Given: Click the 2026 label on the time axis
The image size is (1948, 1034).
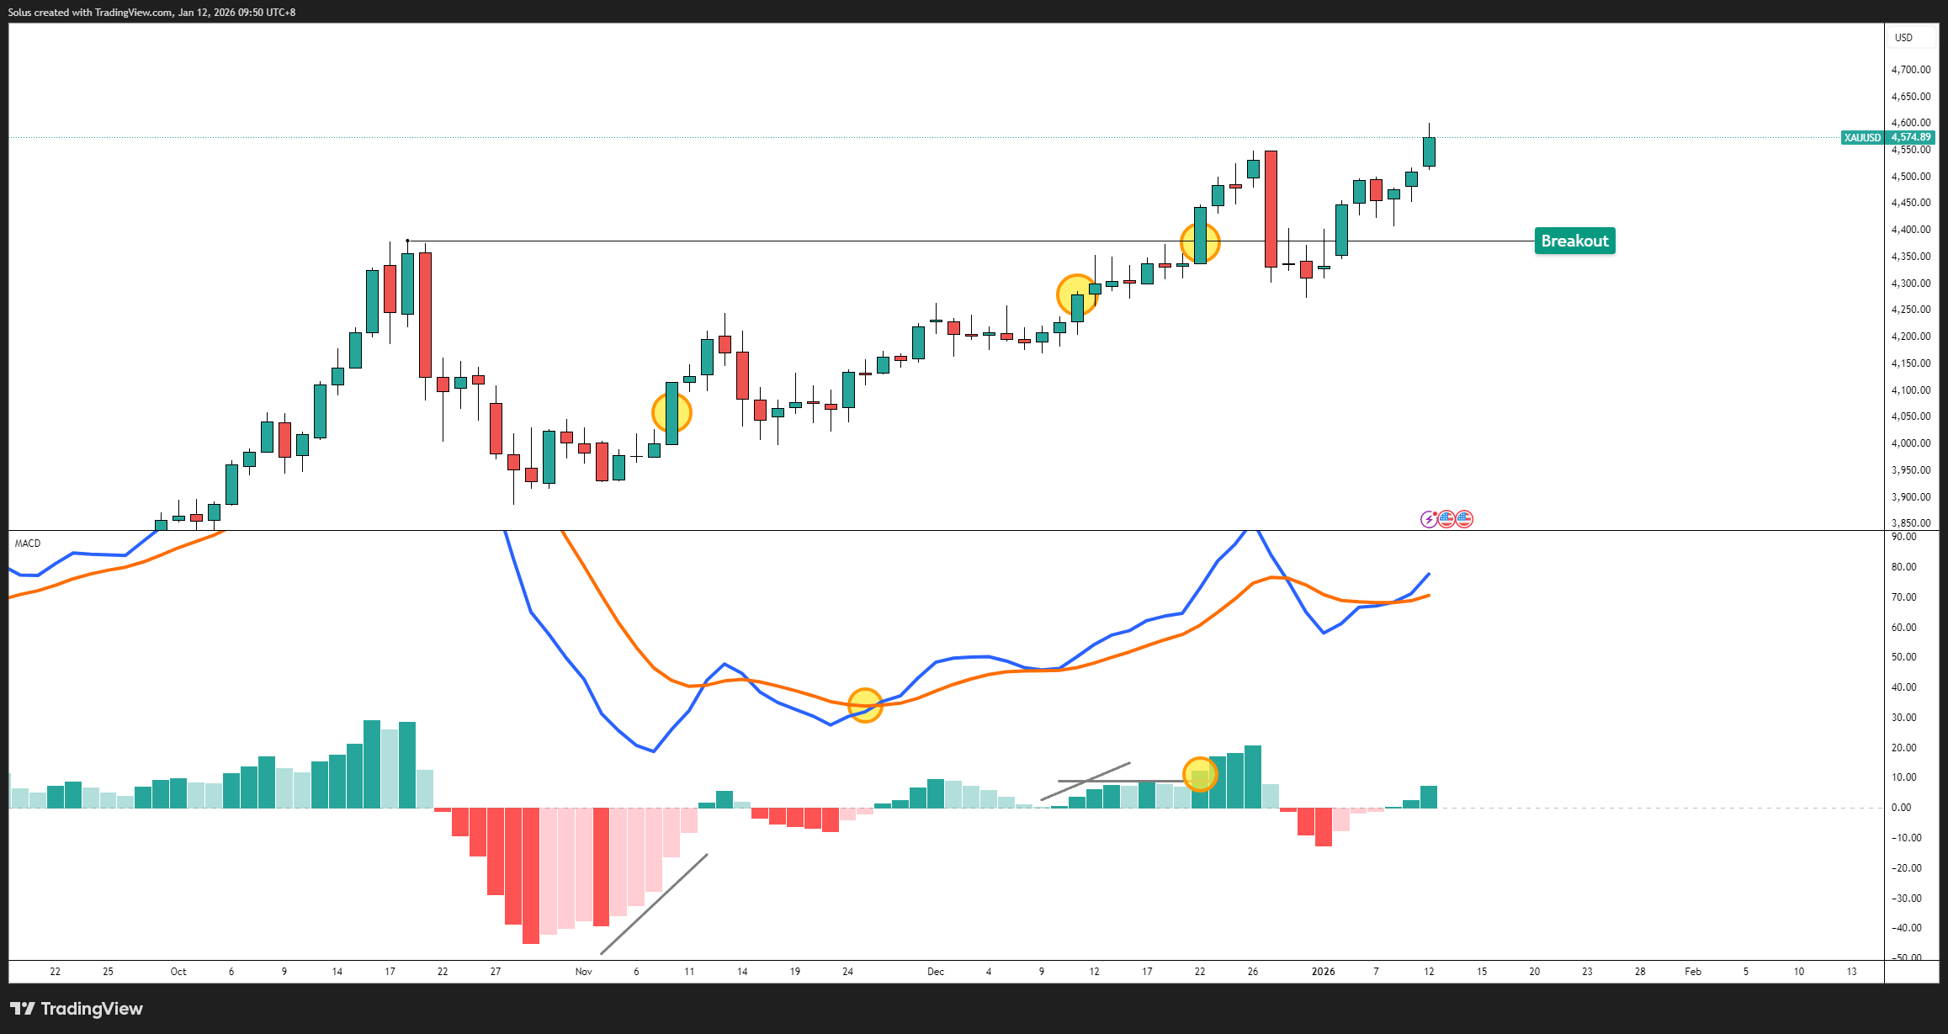Looking at the screenshot, I should (x=1323, y=972).
